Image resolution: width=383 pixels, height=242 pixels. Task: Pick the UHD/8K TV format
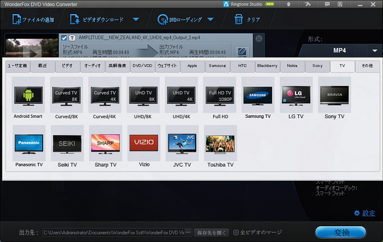pos(143,98)
